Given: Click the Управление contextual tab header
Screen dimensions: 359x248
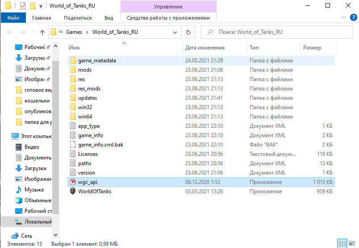Looking at the screenshot, I should pos(168,7).
